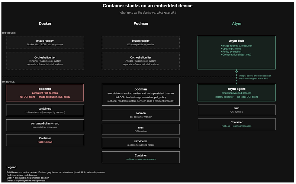Select the "OFF-DEVICE" section label

(9, 33)
